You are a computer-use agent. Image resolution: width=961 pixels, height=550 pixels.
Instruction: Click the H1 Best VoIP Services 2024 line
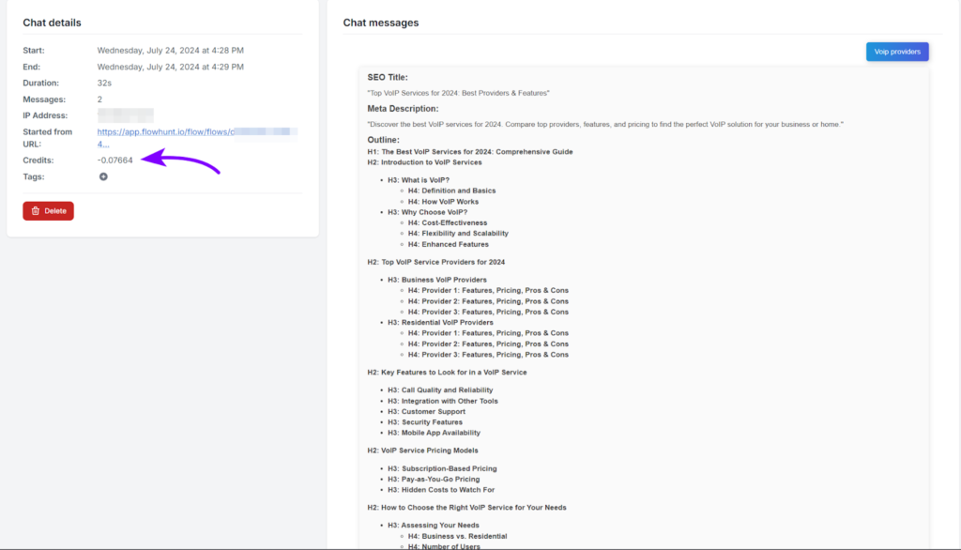[x=470, y=151]
